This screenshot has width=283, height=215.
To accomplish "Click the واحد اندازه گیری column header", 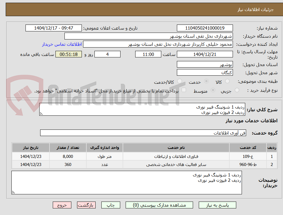I will pos(105,148).
